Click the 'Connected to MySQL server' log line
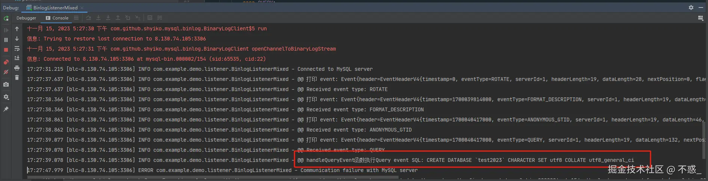708x181 pixels. tap(200, 69)
